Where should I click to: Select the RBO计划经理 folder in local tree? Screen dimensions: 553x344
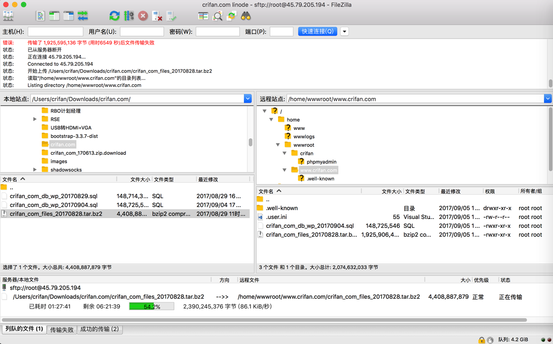pyautogui.click(x=66, y=110)
